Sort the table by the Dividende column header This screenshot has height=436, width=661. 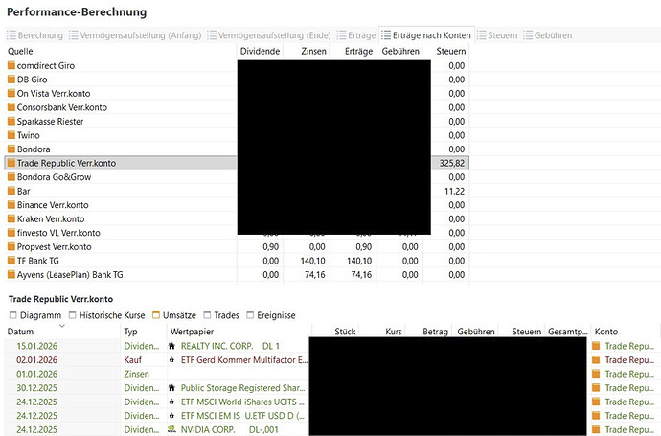click(x=260, y=50)
